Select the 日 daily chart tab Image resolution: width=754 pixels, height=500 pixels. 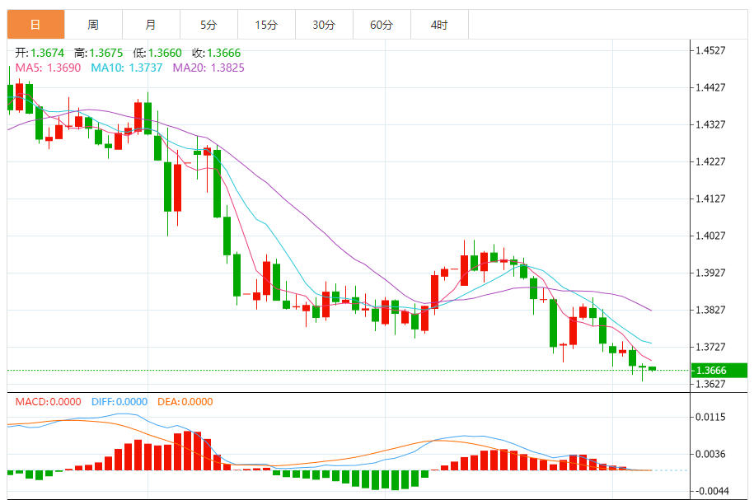[35, 25]
